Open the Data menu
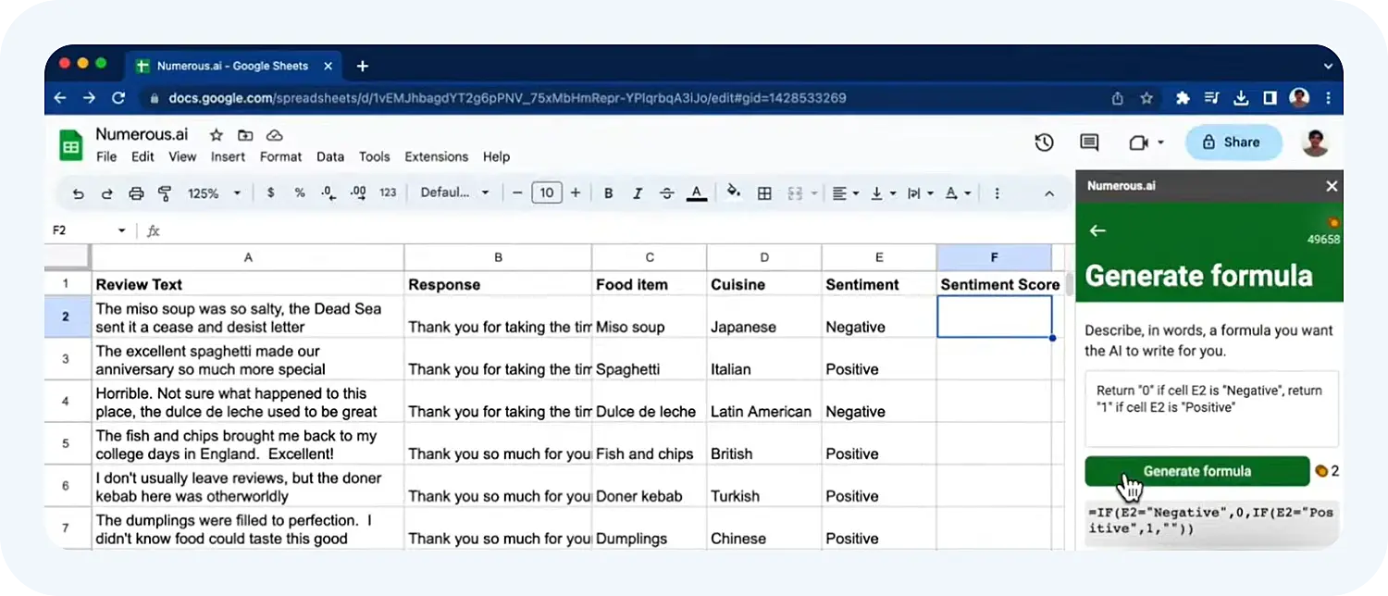This screenshot has height=596, width=1388. click(x=330, y=156)
